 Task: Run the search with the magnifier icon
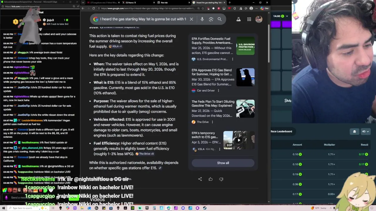pos(219,19)
